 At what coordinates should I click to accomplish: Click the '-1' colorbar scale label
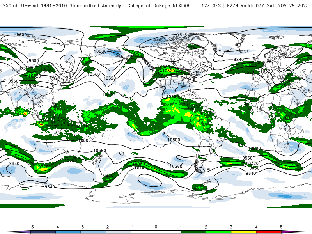(131, 227)
